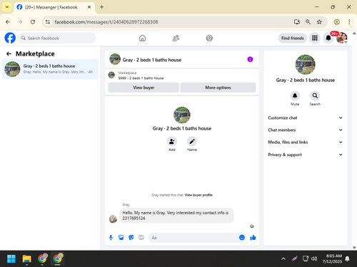
Task: Open the Facebook menu grid icon
Action: pos(315,38)
